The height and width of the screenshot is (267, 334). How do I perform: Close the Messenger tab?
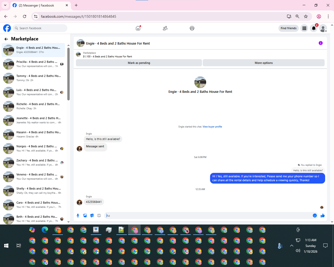[67, 5]
